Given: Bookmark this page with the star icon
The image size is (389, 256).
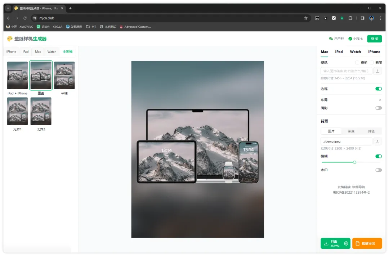Looking at the screenshot, I should [306, 18].
